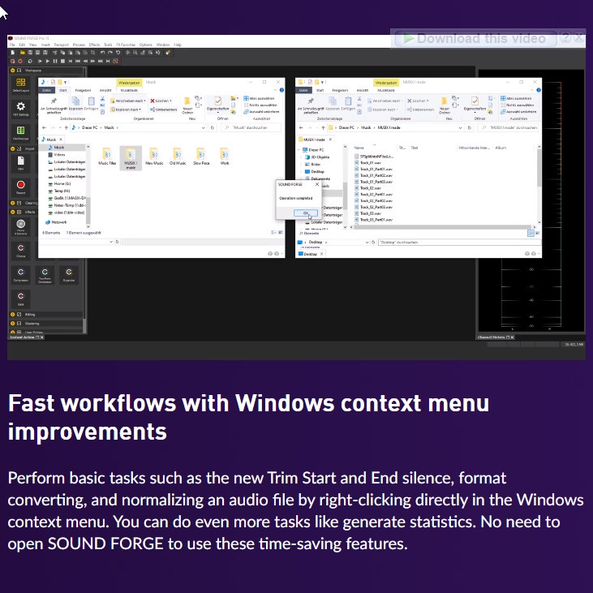Open Kopieren nach dropdown in Musik window
The width and height of the screenshot is (593, 593).
pos(126,110)
